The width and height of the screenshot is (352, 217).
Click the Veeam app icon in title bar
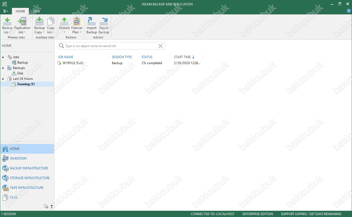point(5,4)
